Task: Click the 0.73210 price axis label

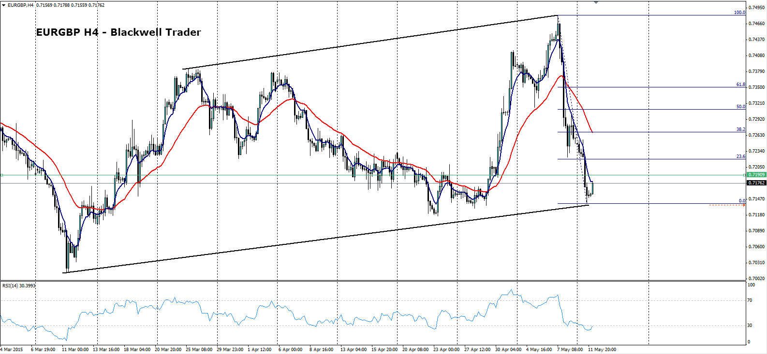Action: (x=757, y=103)
